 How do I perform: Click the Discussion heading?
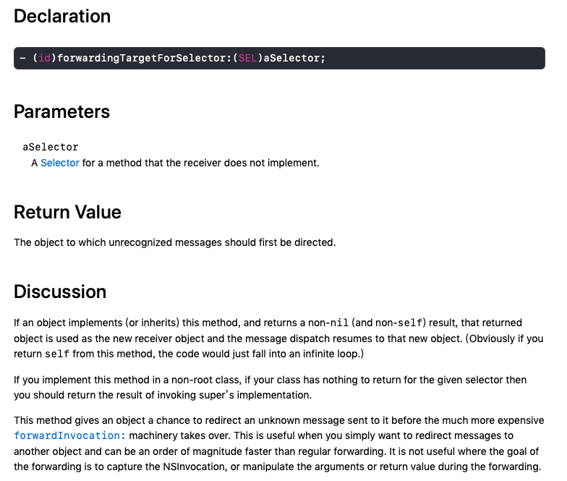coord(60,291)
